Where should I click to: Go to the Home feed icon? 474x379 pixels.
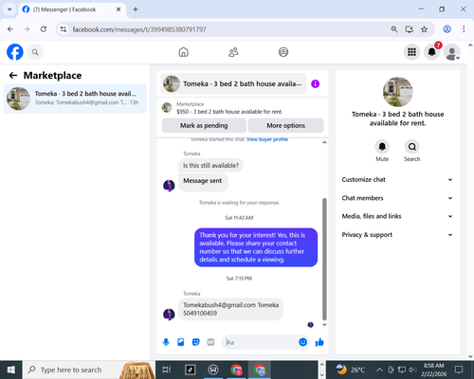pyautogui.click(x=183, y=52)
